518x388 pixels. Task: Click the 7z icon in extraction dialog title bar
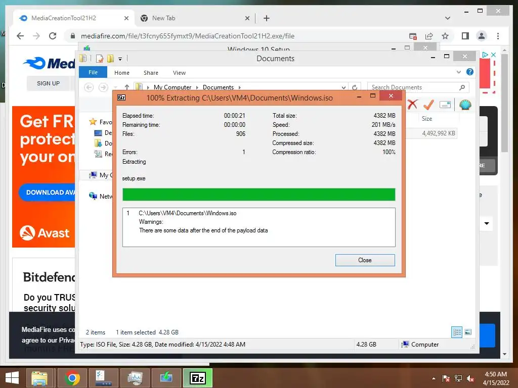coord(121,98)
